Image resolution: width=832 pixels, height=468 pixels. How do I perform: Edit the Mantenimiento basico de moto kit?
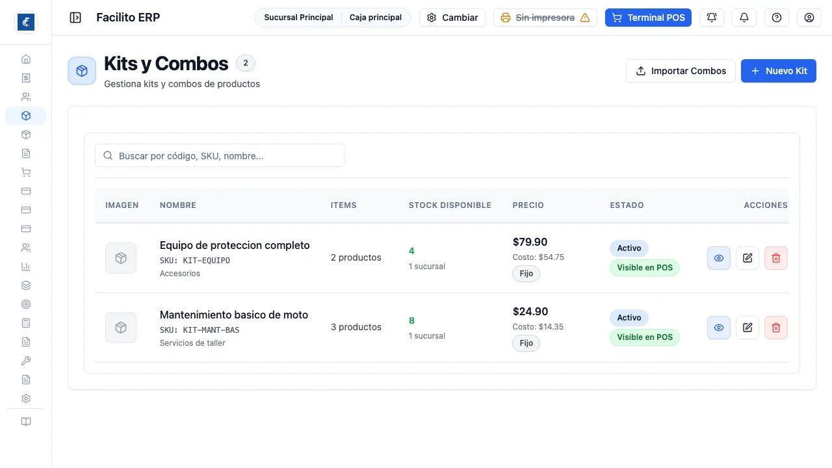tap(747, 328)
